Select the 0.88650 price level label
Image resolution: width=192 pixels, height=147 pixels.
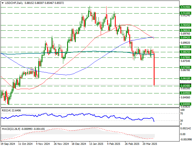[x=186, y=47]
